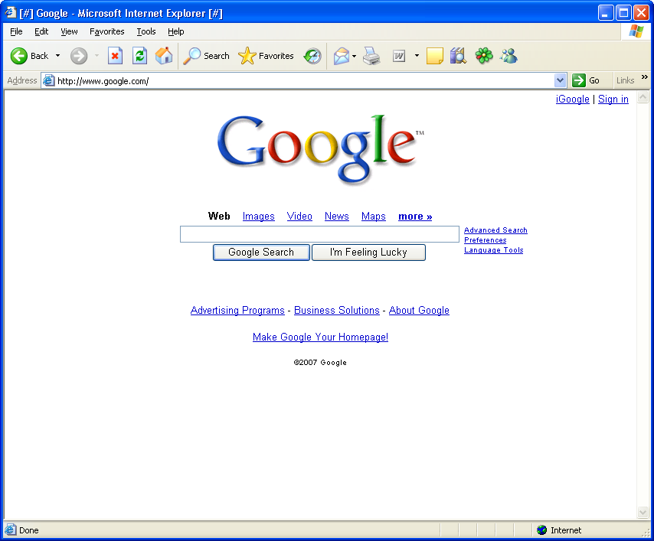This screenshot has height=541, width=654.
Task: Switch to Video search link
Action: click(299, 217)
